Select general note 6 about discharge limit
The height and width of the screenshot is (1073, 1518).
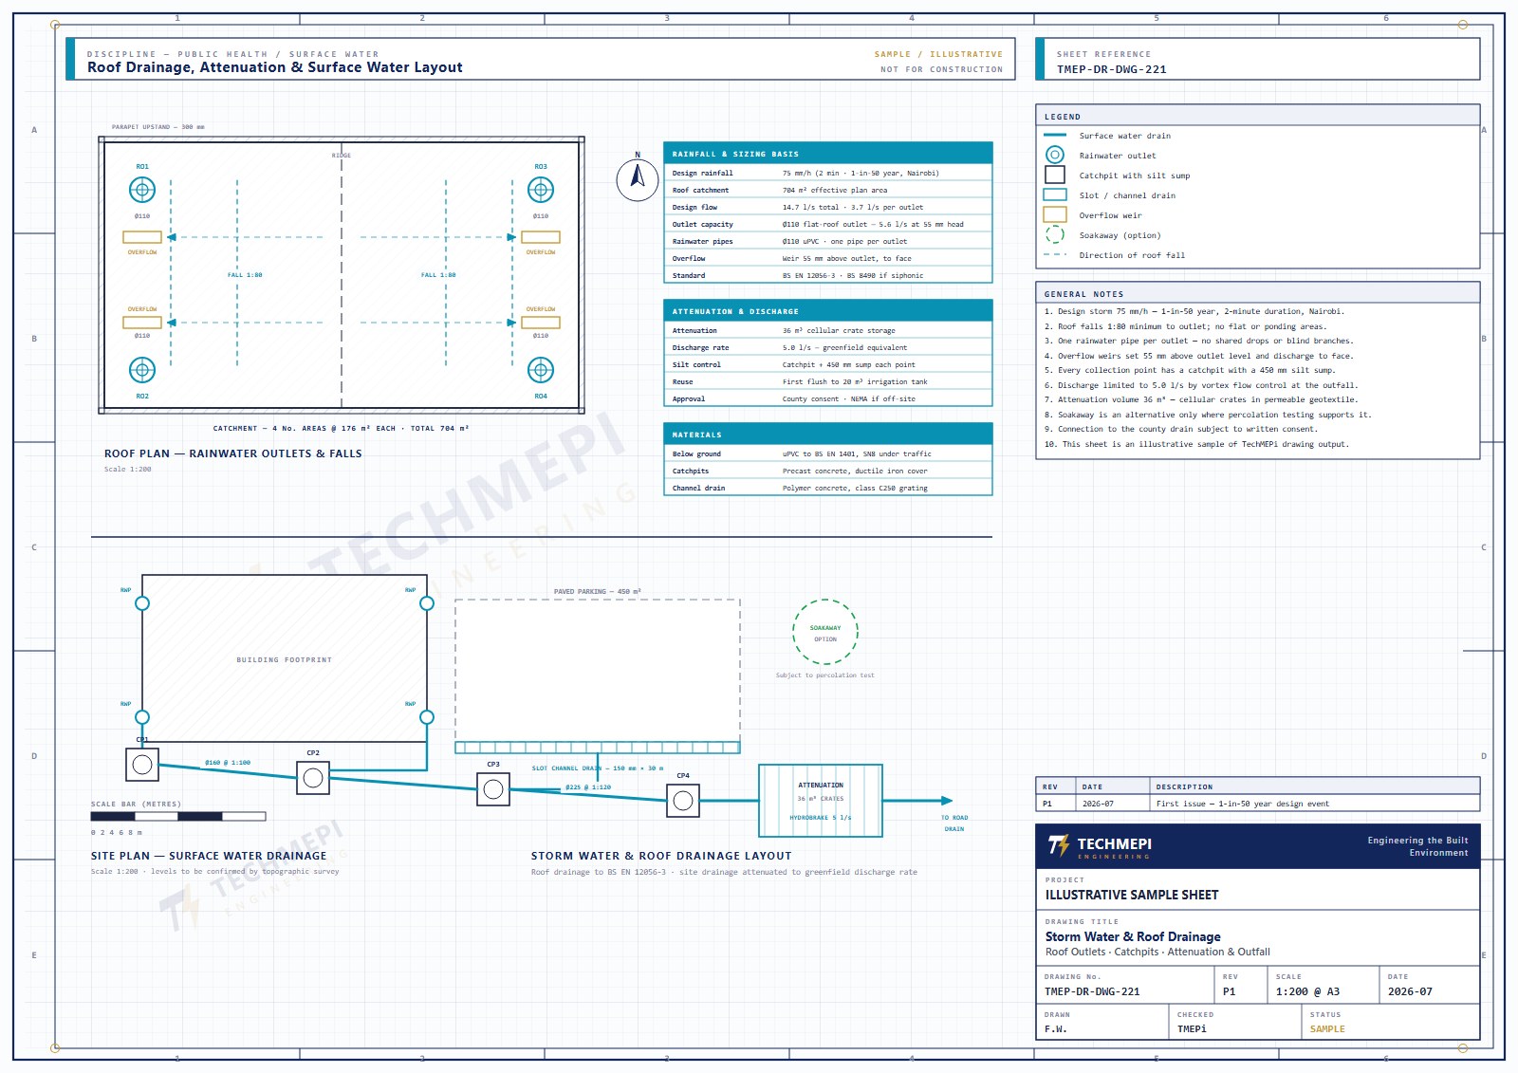click(x=1201, y=385)
